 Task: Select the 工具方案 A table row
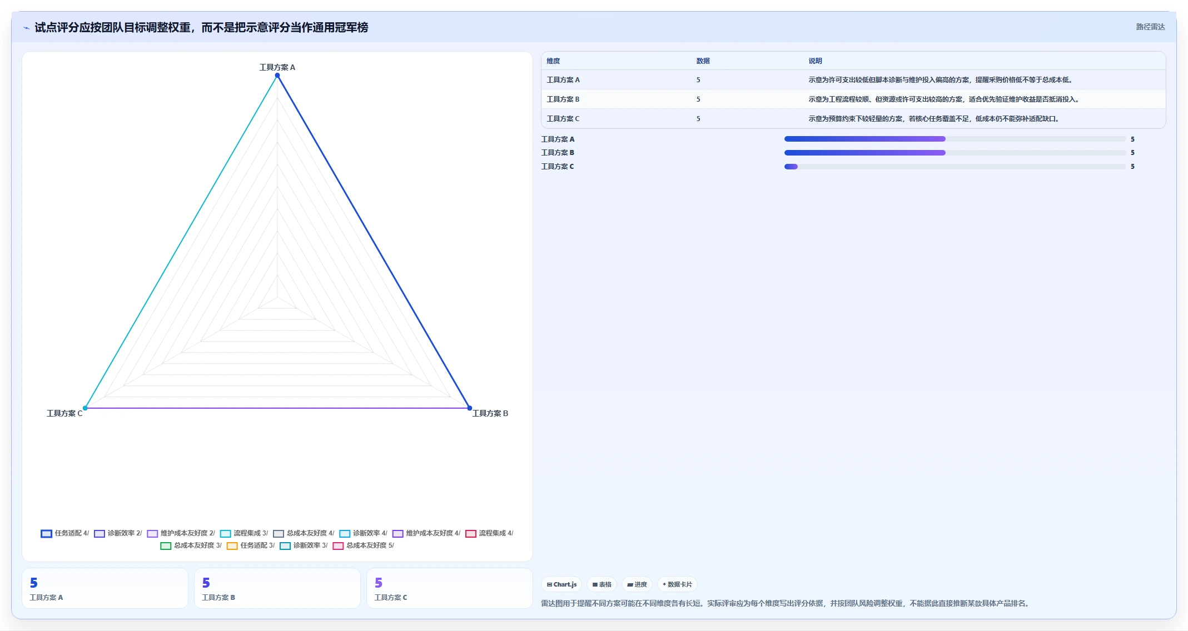[853, 80]
